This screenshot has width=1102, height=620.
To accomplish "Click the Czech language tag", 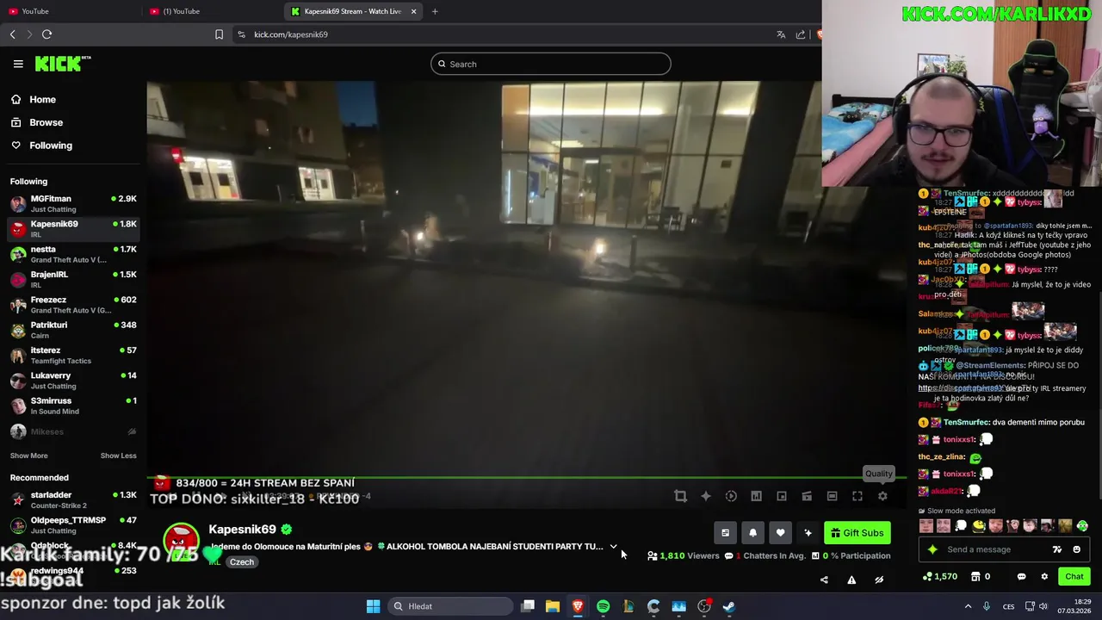I will coord(242,562).
